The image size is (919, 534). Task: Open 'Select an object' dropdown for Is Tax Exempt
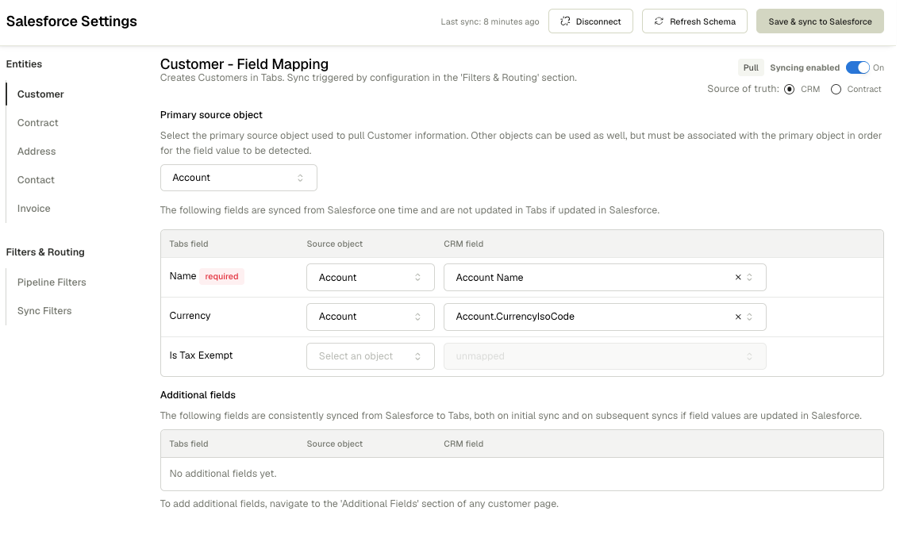click(x=371, y=355)
